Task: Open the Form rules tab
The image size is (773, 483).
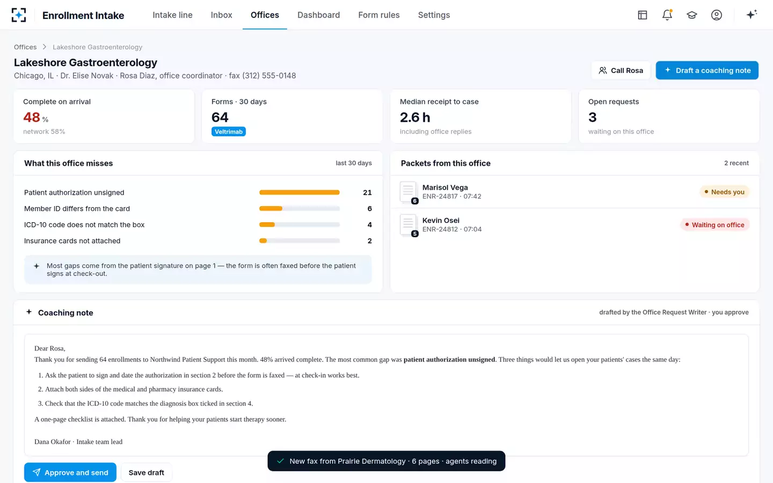Action: 379,15
